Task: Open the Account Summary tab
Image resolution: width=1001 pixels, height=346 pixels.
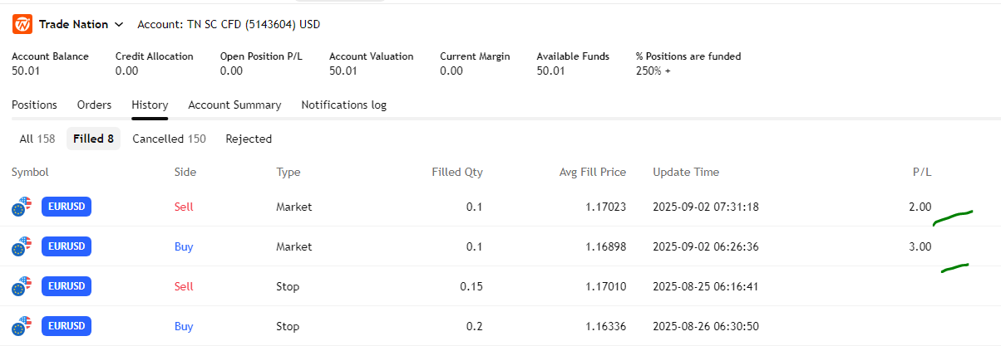Action: pos(234,105)
